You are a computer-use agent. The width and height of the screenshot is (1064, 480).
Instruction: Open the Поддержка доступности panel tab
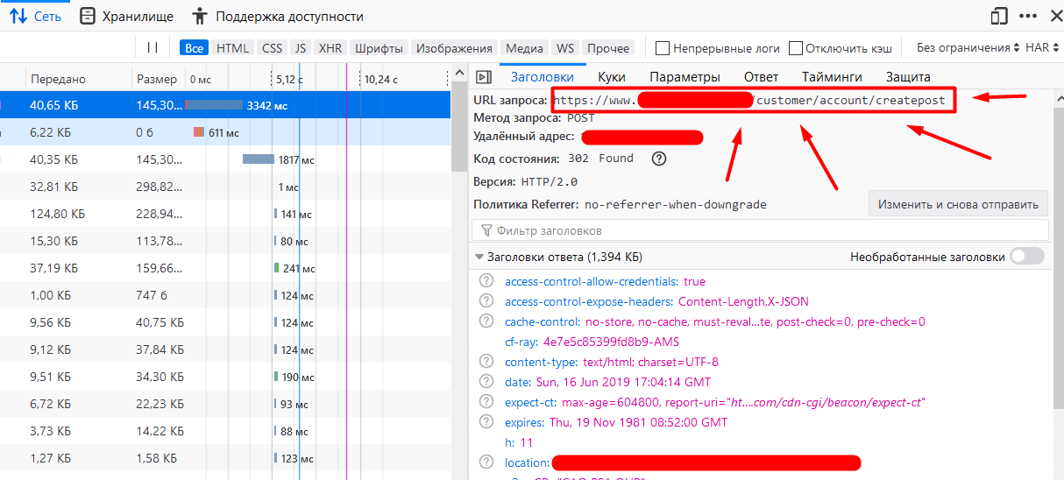click(x=277, y=16)
